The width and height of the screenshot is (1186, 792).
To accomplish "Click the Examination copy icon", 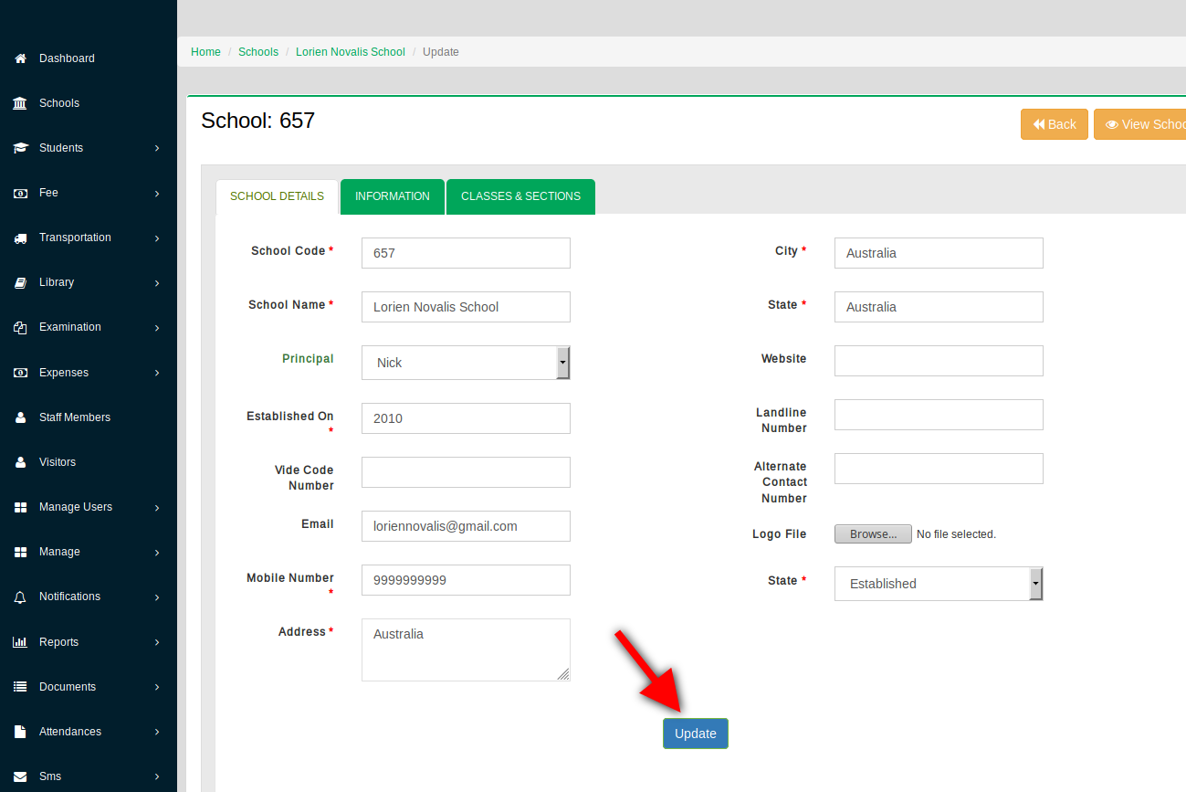I will click(x=20, y=327).
